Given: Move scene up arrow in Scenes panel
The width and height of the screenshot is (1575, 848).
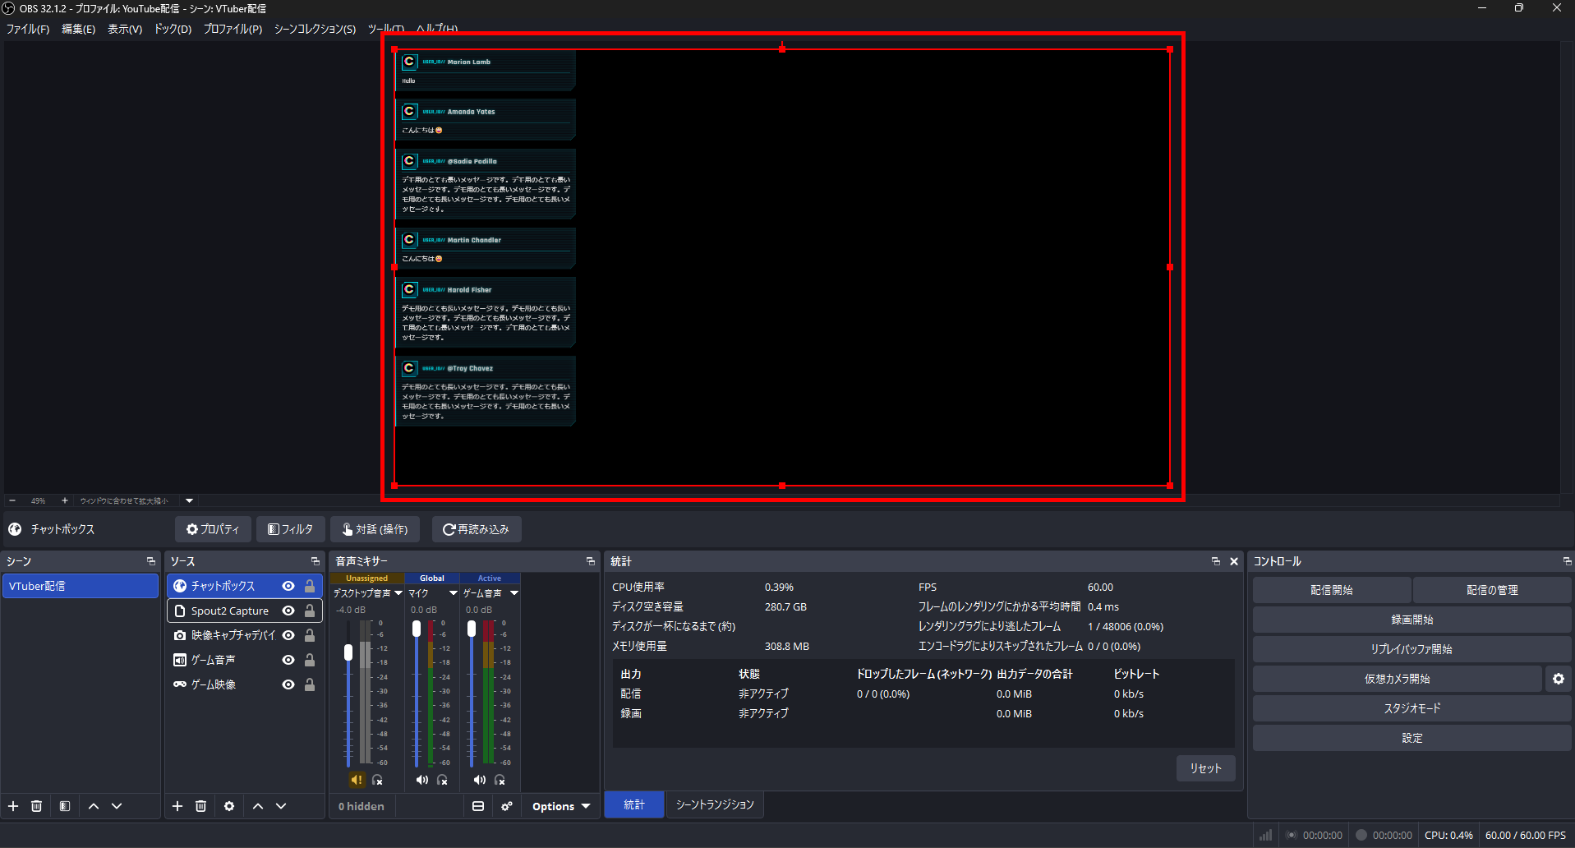Looking at the screenshot, I should [x=94, y=806].
